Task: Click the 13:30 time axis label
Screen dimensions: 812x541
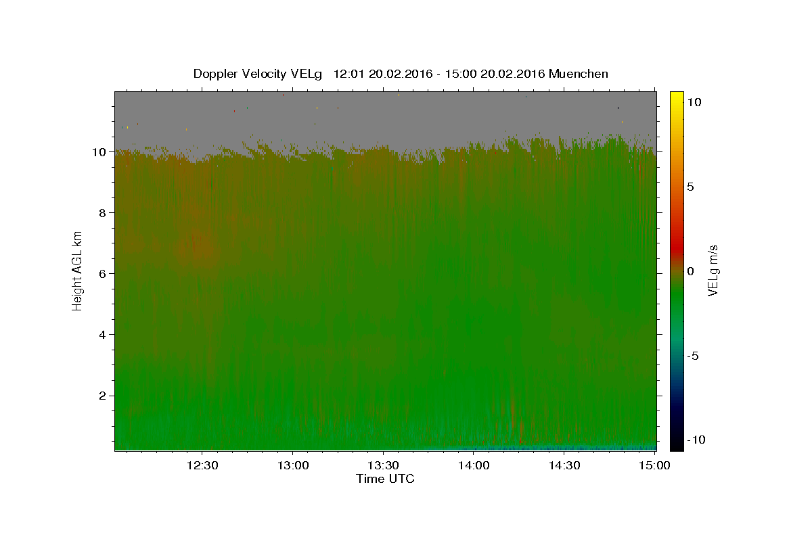Action: coord(383,465)
